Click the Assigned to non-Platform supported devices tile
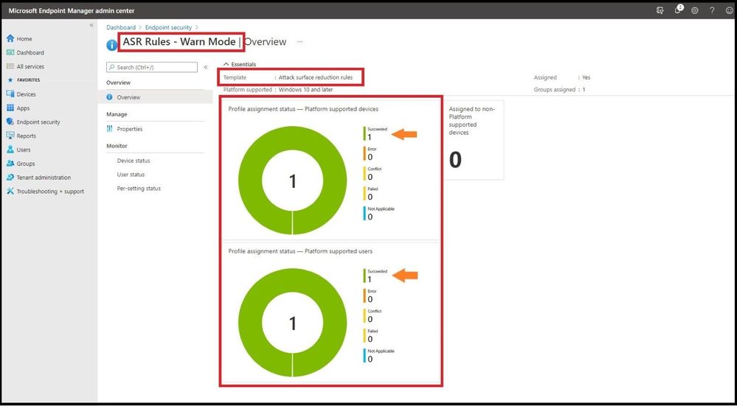This screenshot has width=737, height=406. coord(474,140)
